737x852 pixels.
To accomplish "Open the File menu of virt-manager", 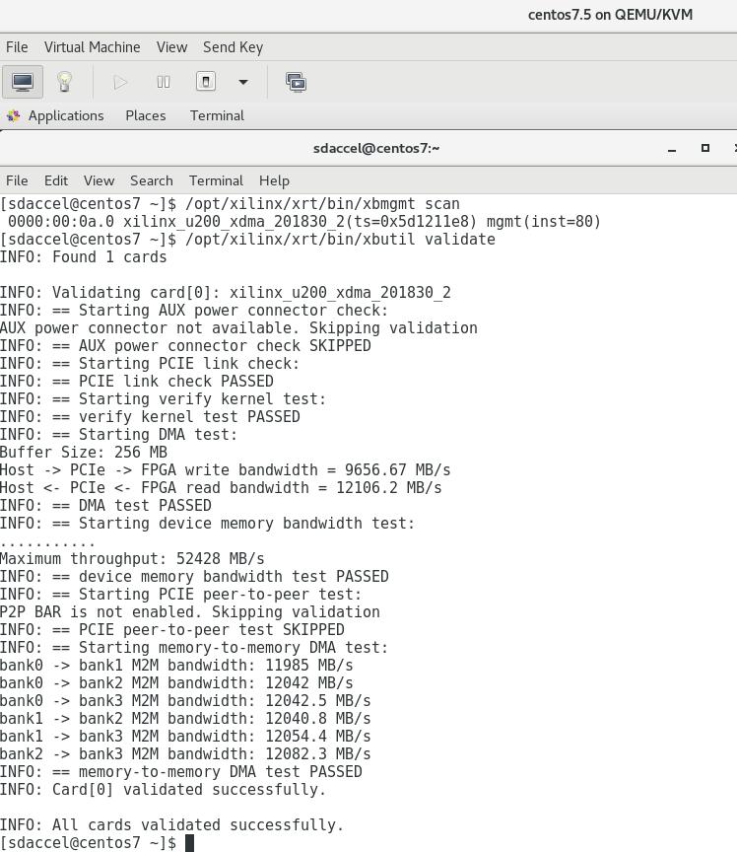I will pos(17,47).
